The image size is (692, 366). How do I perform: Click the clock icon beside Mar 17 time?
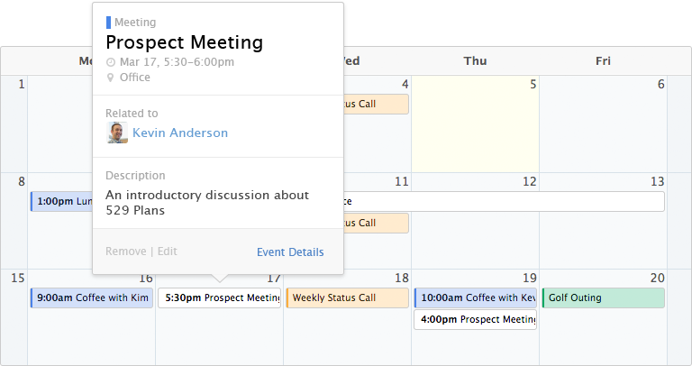(x=110, y=62)
